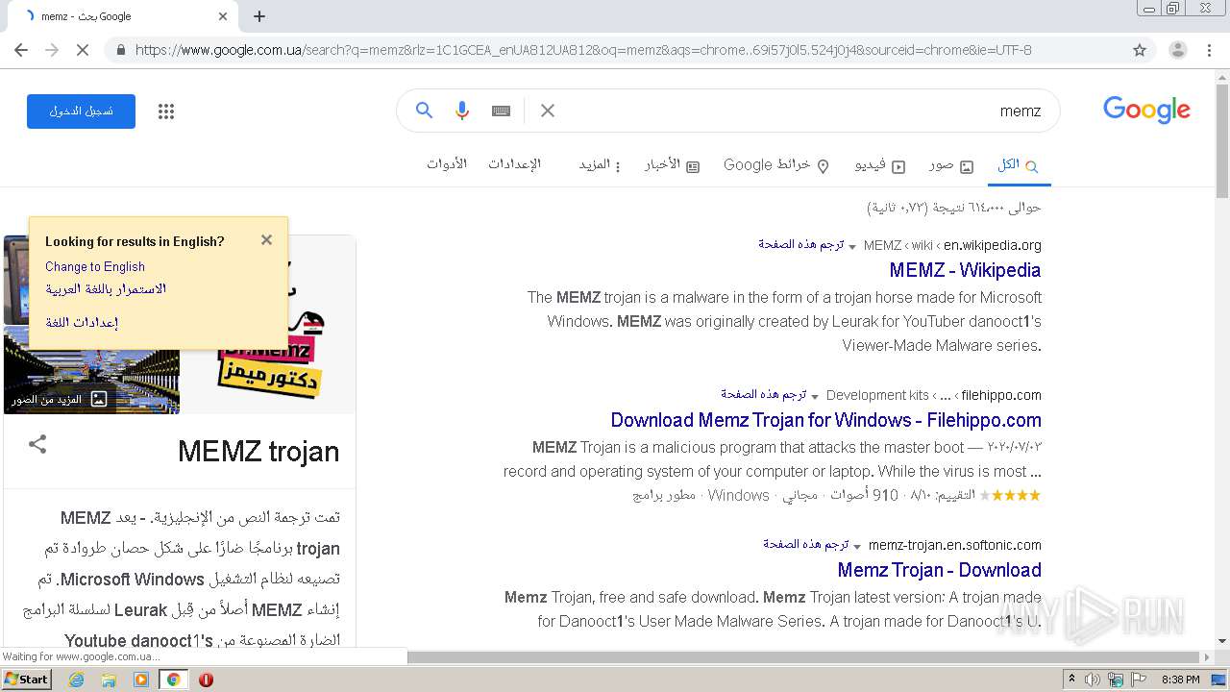Choose الاستمرار باللغة العربية option
This screenshot has width=1230, height=692.
[x=106, y=289]
